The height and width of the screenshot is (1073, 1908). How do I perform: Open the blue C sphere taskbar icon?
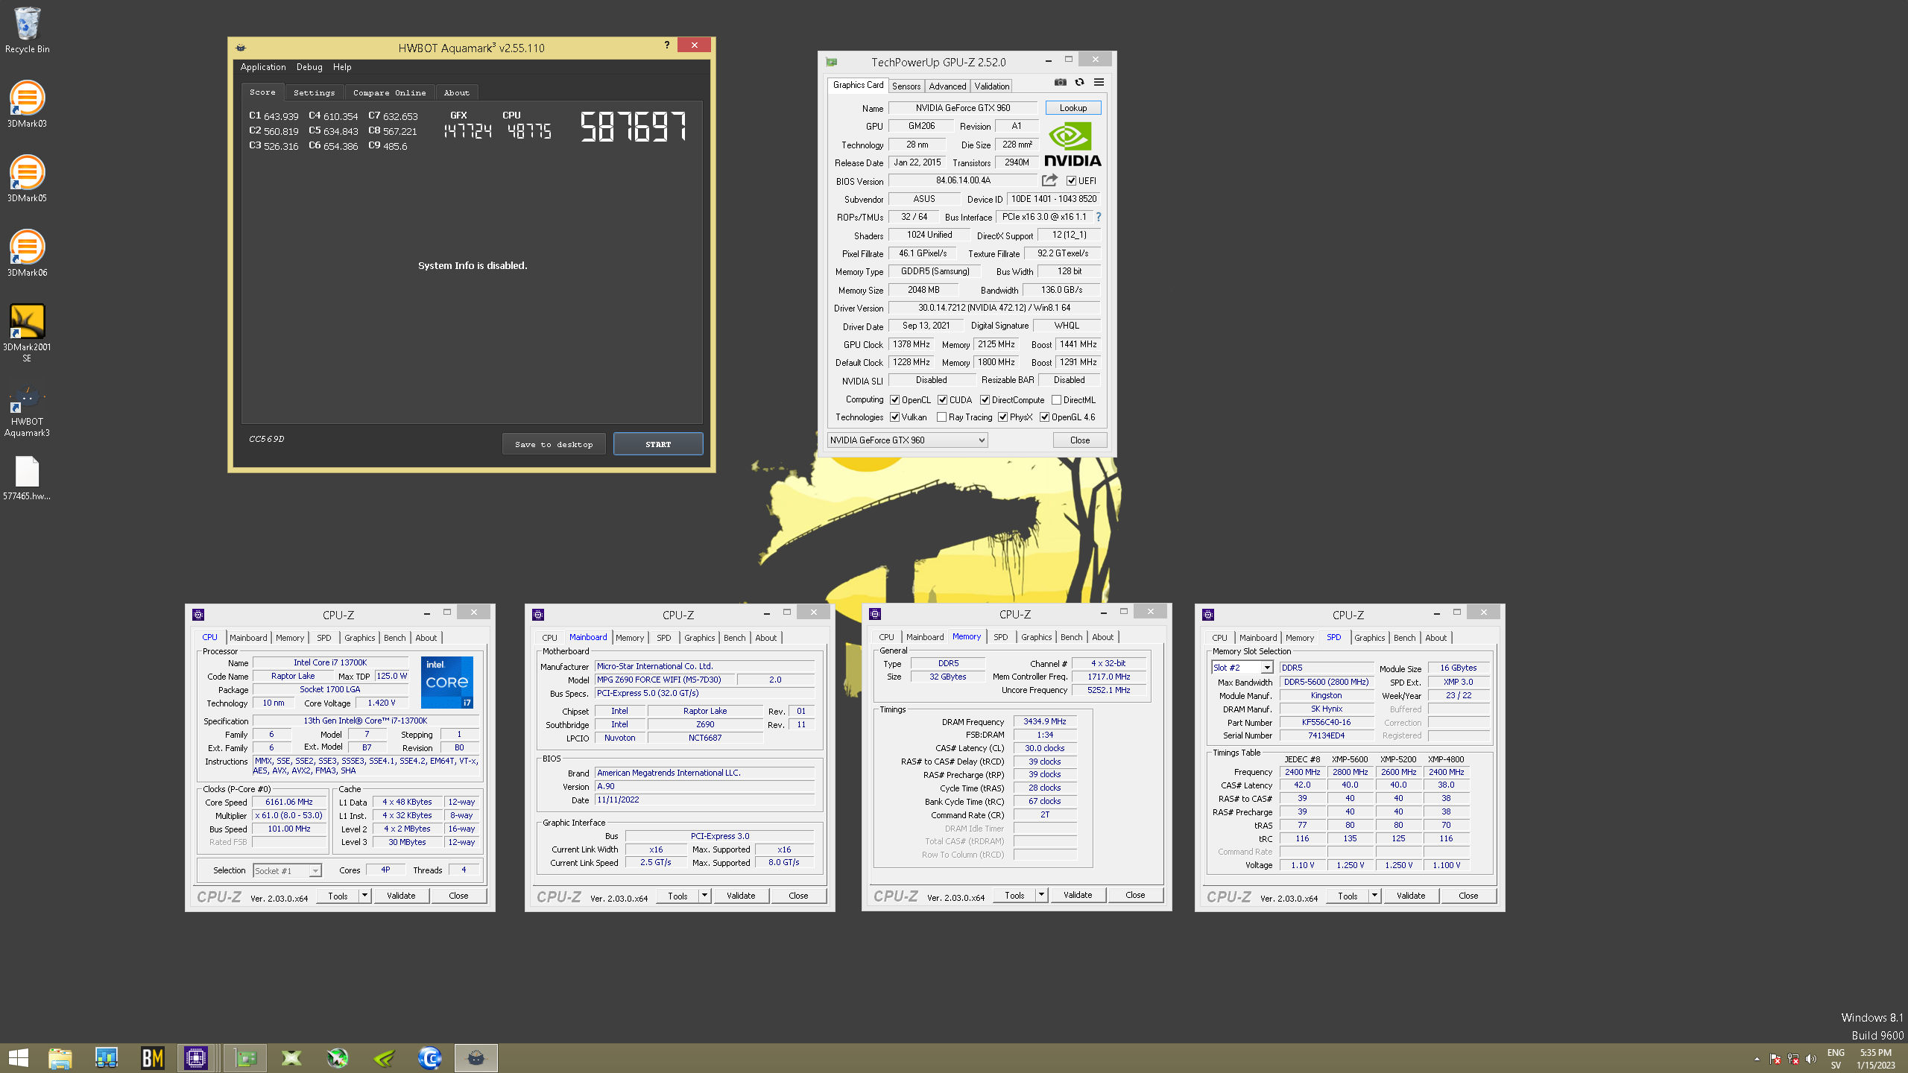(x=430, y=1058)
